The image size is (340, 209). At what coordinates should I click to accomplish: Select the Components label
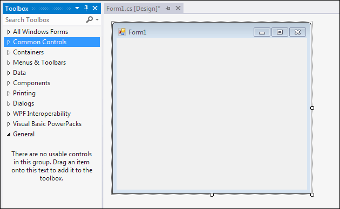click(32, 83)
